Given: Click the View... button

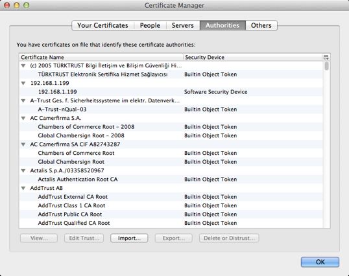Looking at the screenshot, I should point(39,238).
